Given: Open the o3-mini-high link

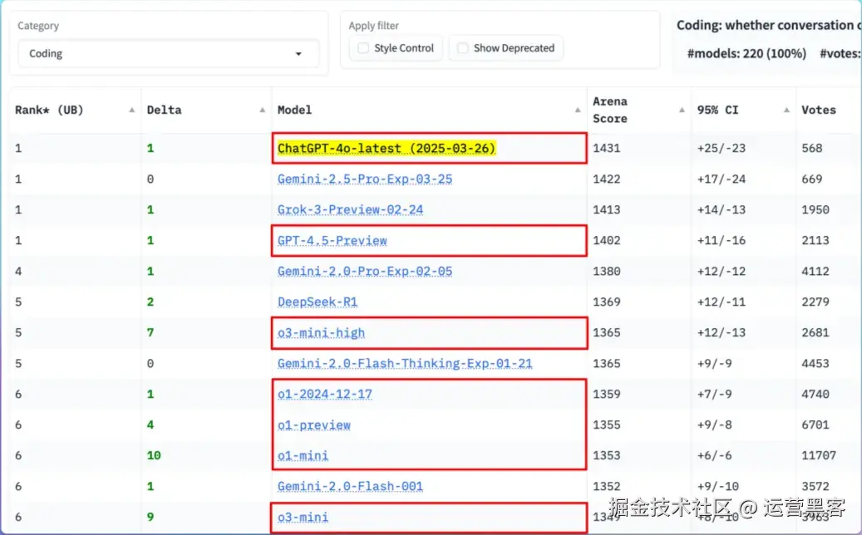Looking at the screenshot, I should pos(321,333).
